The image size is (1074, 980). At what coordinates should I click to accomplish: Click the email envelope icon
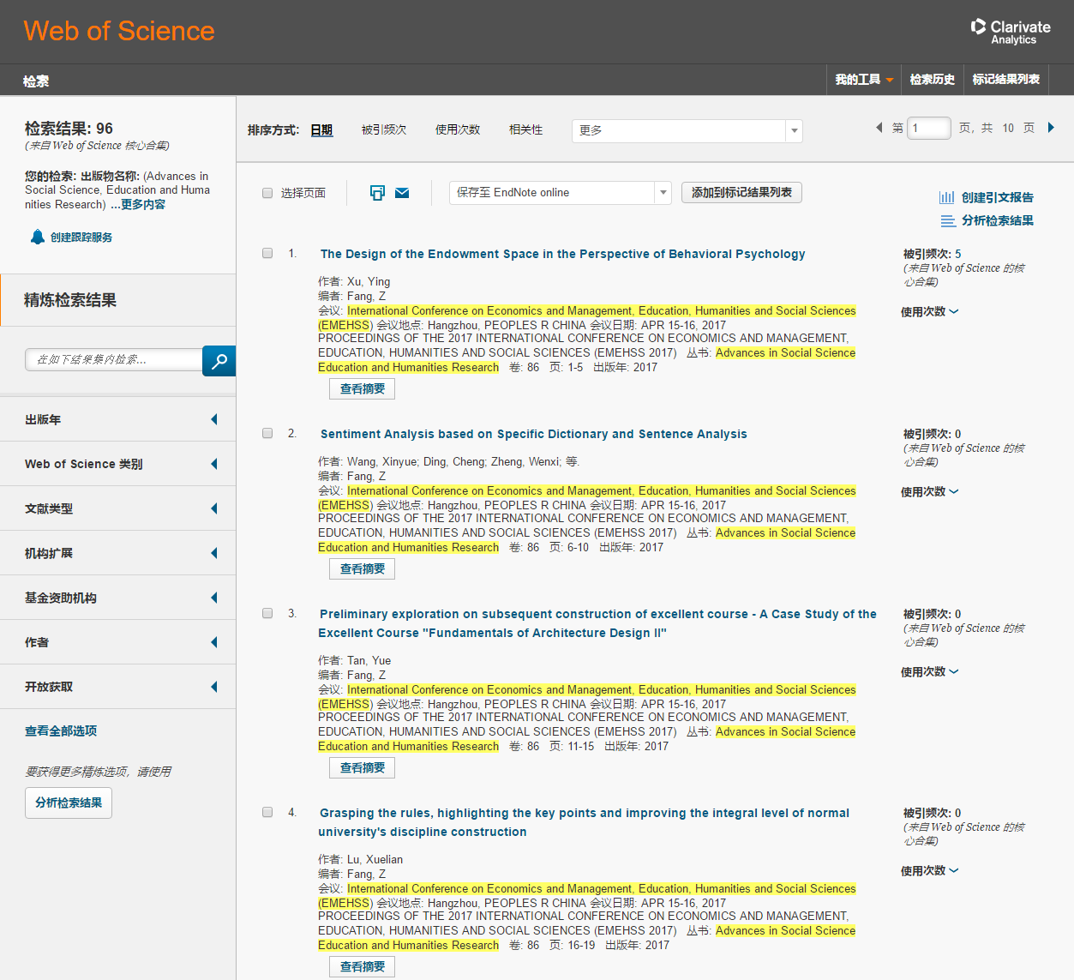[402, 193]
